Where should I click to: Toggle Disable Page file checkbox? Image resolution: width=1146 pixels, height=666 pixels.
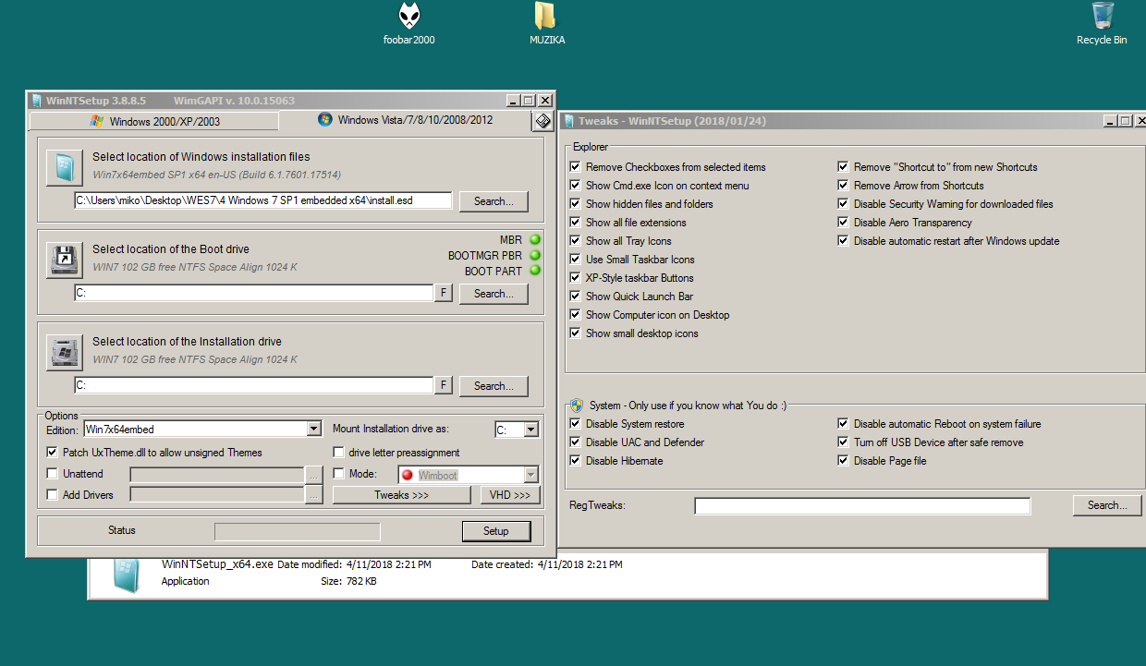coord(844,461)
